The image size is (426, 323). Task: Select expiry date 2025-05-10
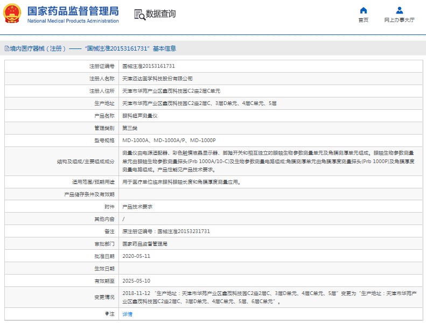coord(136,281)
